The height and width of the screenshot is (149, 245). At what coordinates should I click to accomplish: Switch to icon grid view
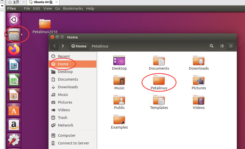[x=231, y=46]
